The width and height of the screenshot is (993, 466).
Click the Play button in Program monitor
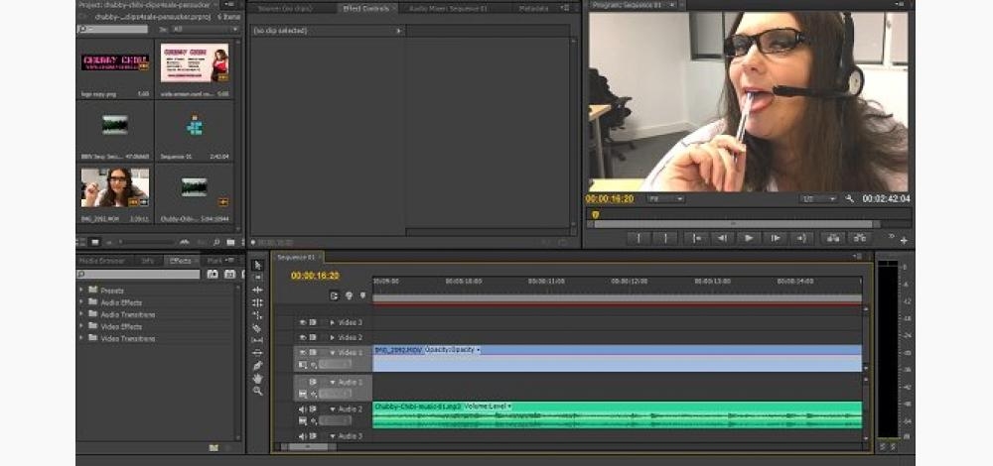(x=748, y=237)
